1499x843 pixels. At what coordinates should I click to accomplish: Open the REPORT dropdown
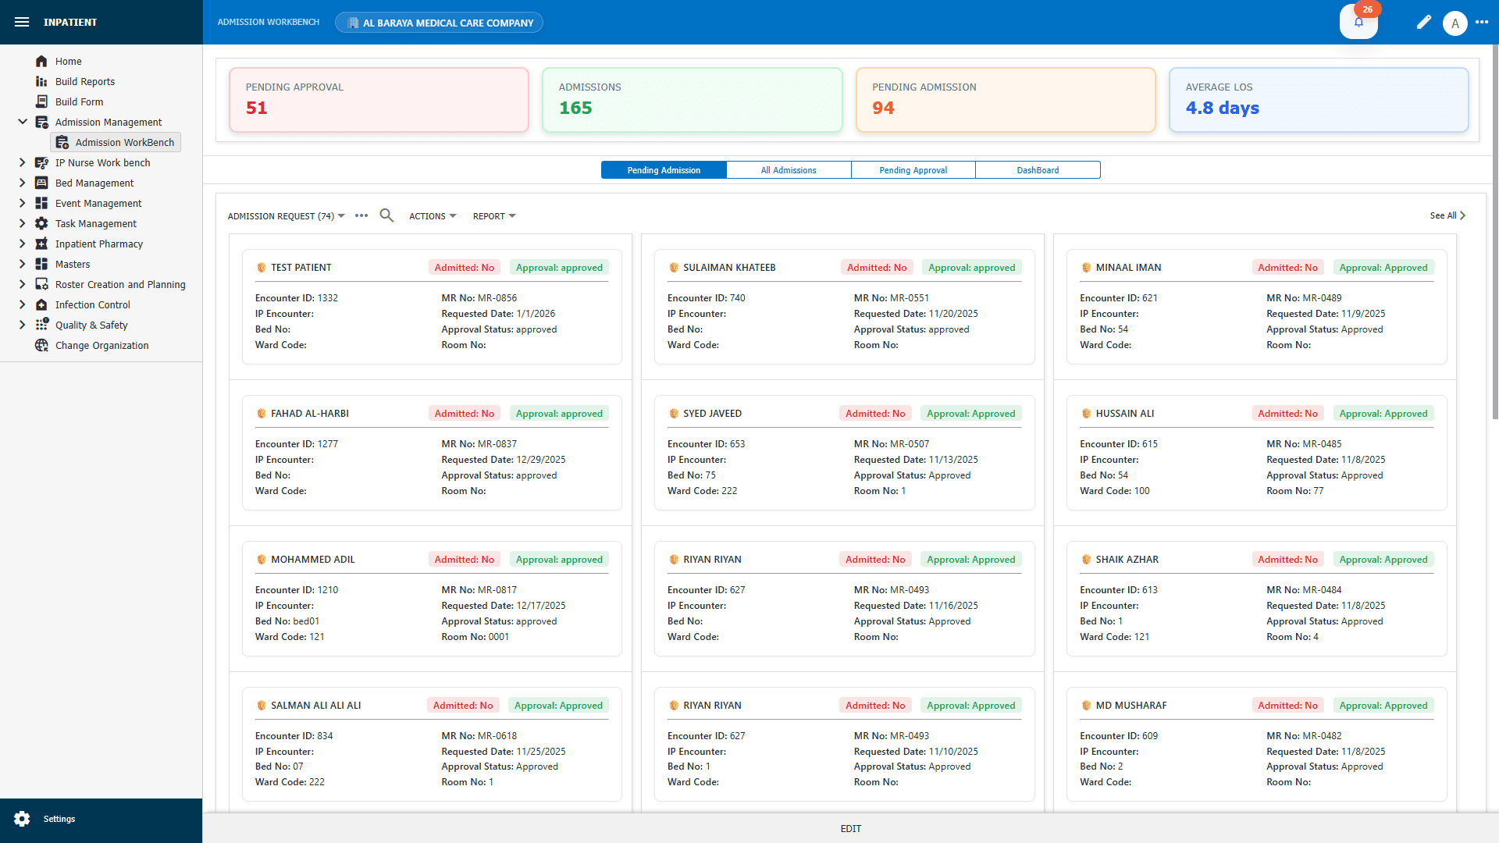pyautogui.click(x=493, y=215)
